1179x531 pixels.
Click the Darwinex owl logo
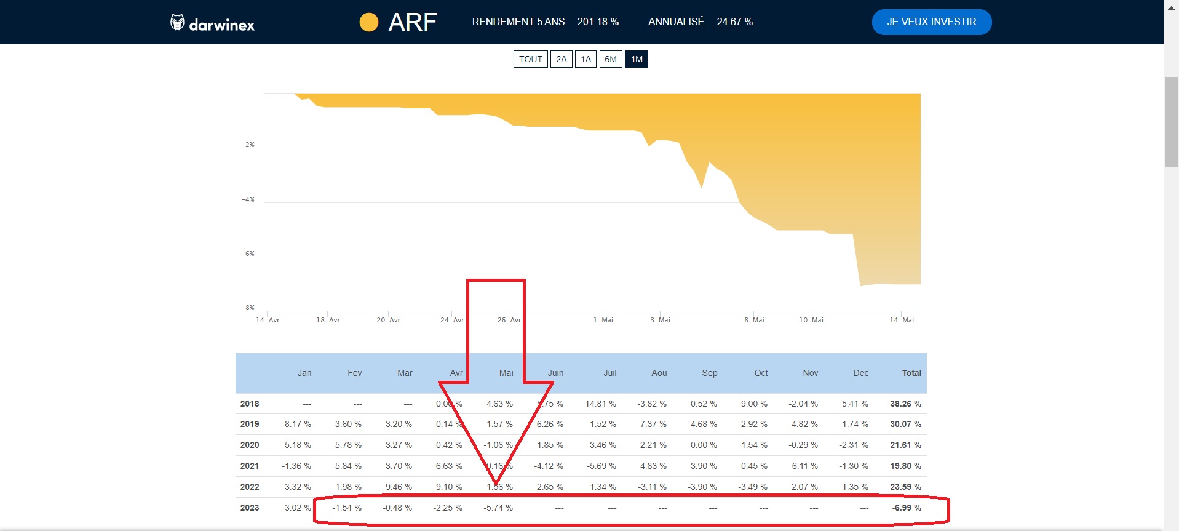(x=177, y=22)
